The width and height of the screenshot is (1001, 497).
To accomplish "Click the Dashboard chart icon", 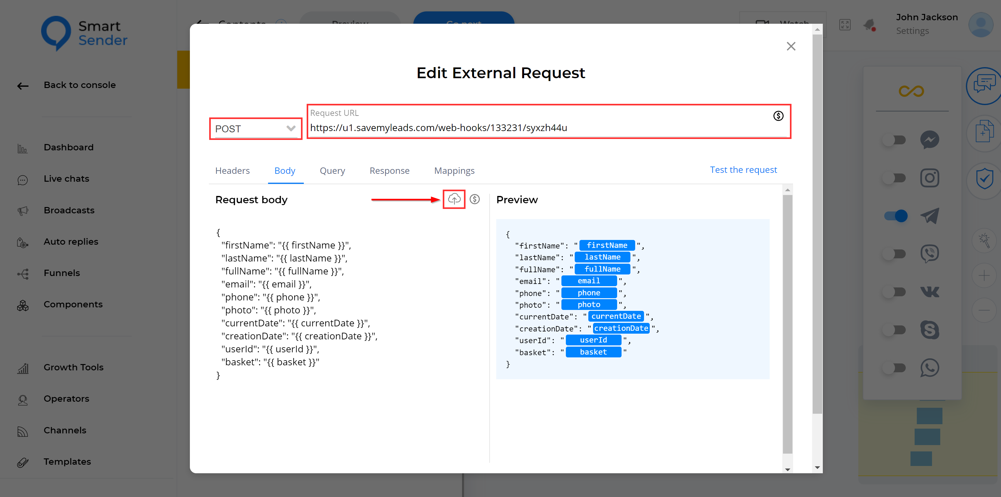I will tap(22, 148).
